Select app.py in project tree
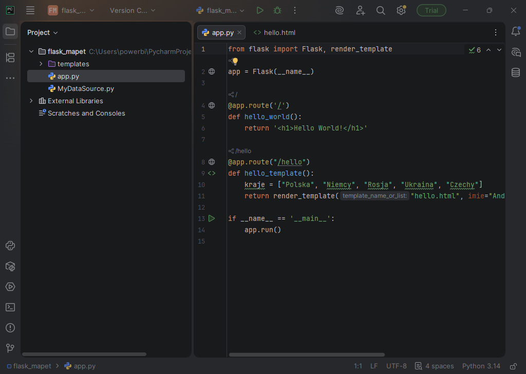The image size is (526, 374). pos(106,76)
